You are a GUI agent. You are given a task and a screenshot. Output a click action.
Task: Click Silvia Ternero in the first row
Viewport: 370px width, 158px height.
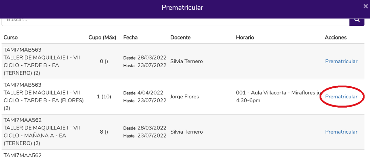[x=187, y=61]
